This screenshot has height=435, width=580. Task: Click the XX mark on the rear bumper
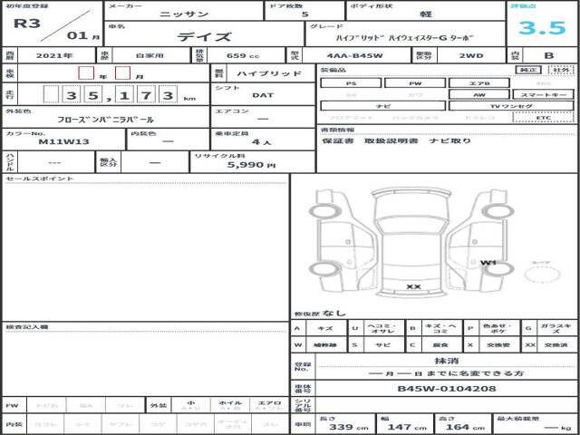(x=414, y=286)
